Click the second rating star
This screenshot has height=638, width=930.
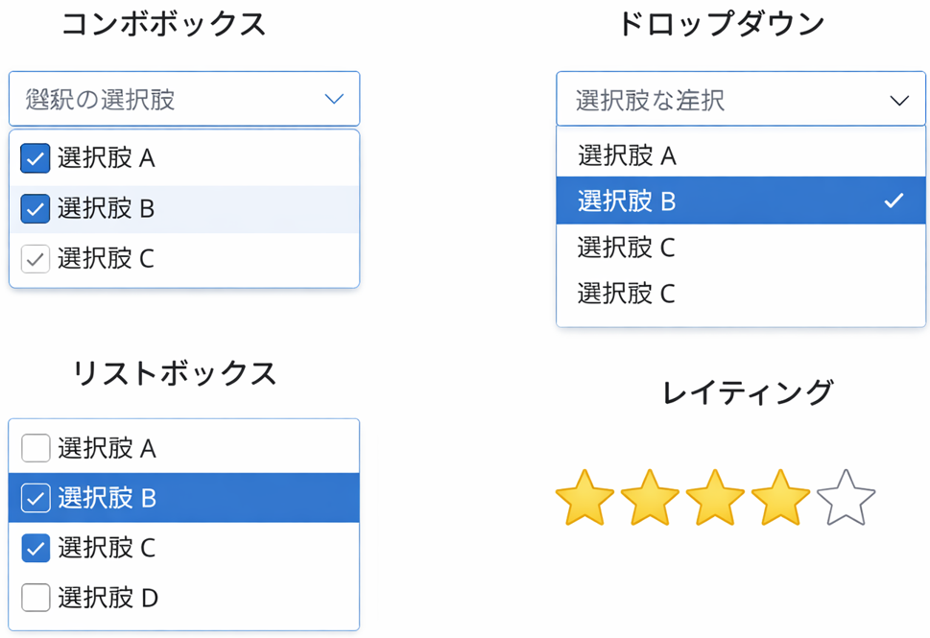(650, 497)
